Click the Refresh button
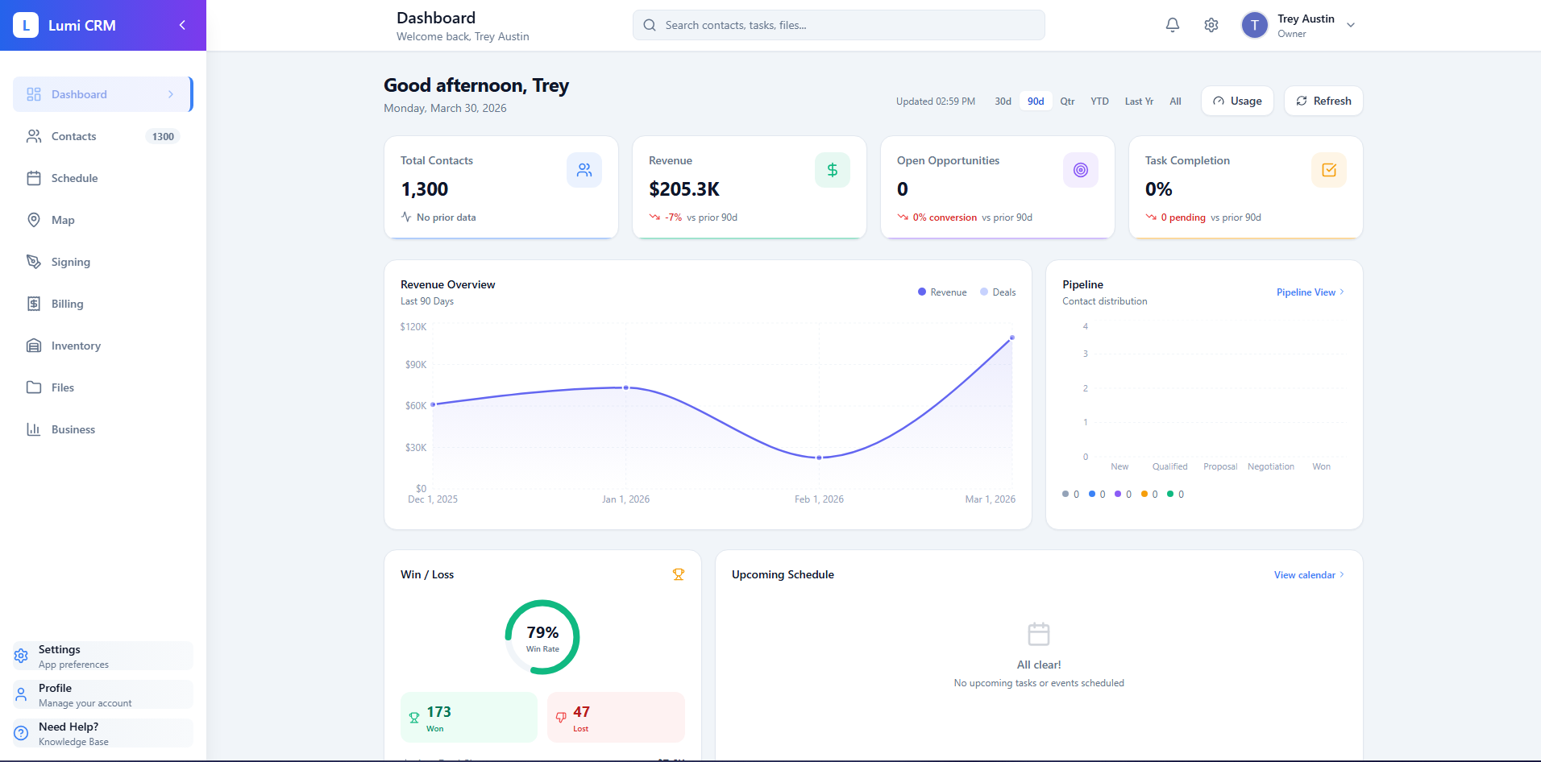Screen dimensions: 1541x762 coord(1323,101)
